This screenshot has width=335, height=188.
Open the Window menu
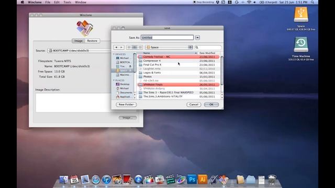point(81,2)
